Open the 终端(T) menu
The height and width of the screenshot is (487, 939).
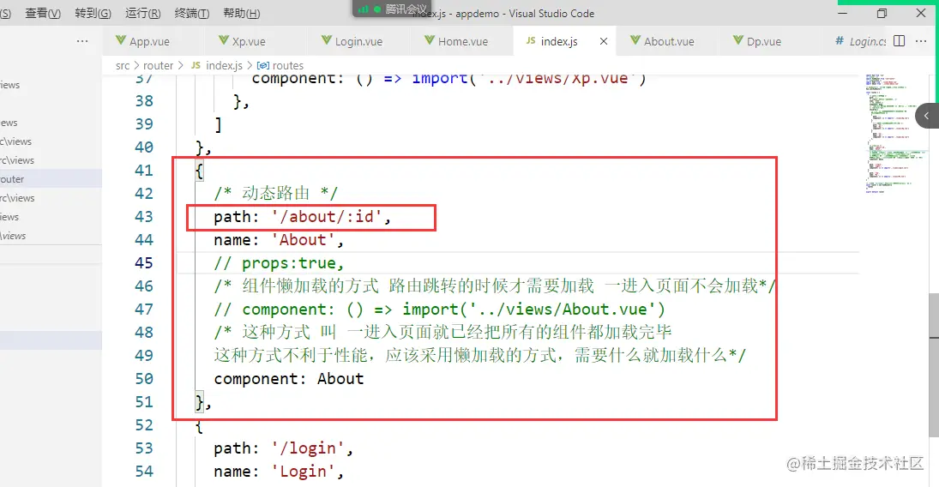pos(191,13)
